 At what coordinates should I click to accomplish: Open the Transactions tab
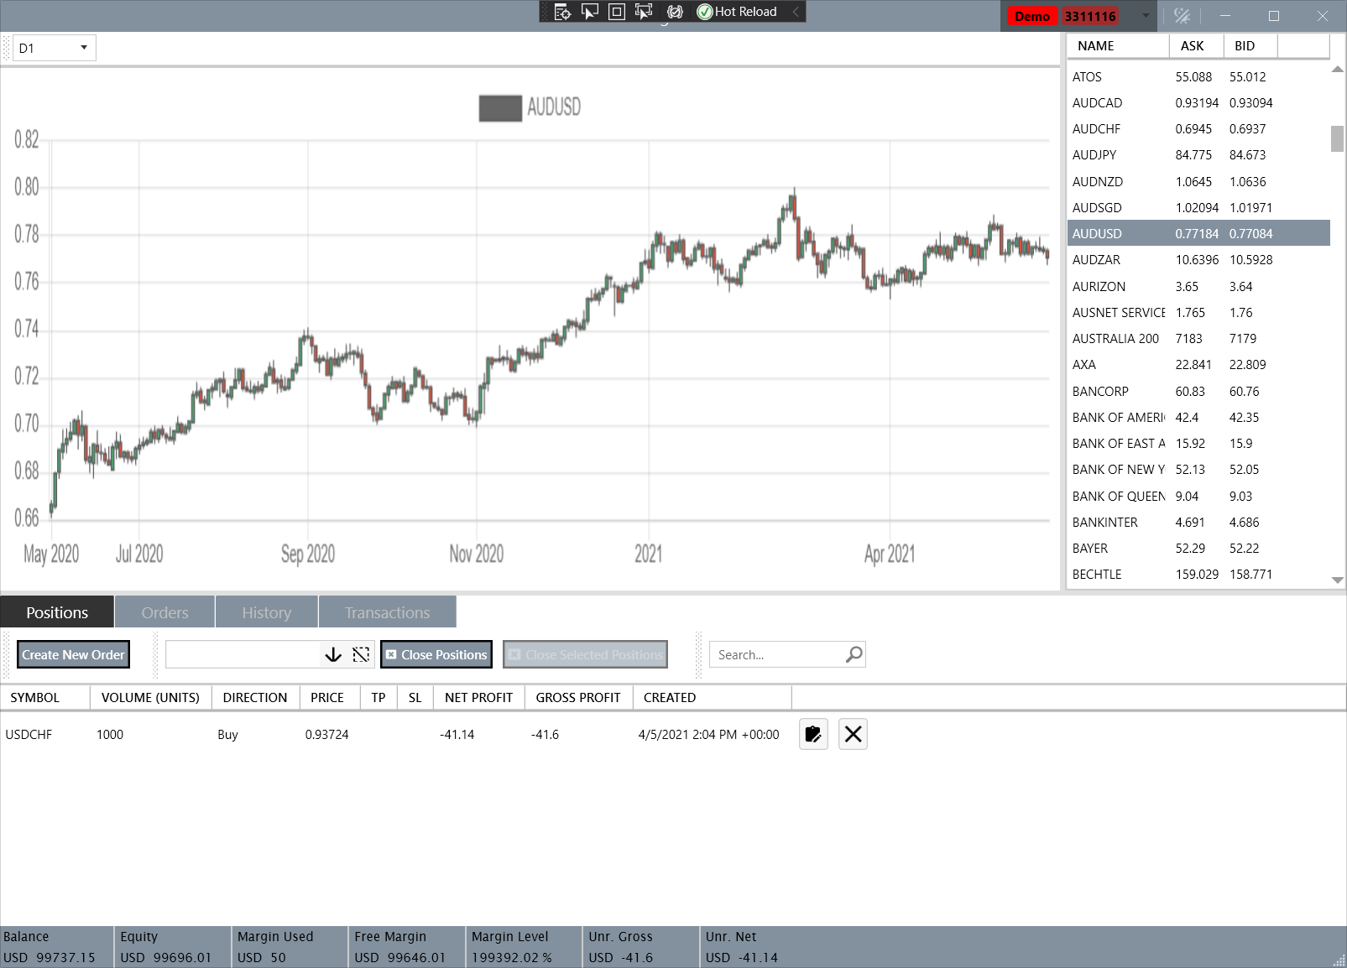[x=387, y=612]
